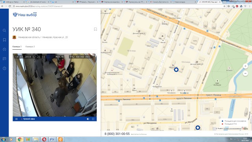Unmute the camera video sound
Image resolution: width=252 pixels, height=142 pixels.
[x=88, y=119]
